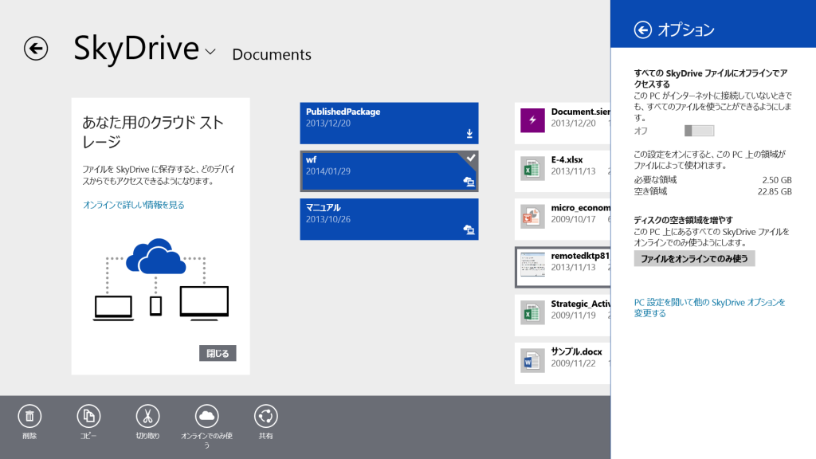Click the 削除 (delete) trash icon

tap(29, 416)
